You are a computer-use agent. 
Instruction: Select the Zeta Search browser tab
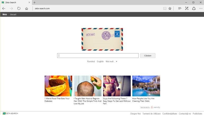16,2
